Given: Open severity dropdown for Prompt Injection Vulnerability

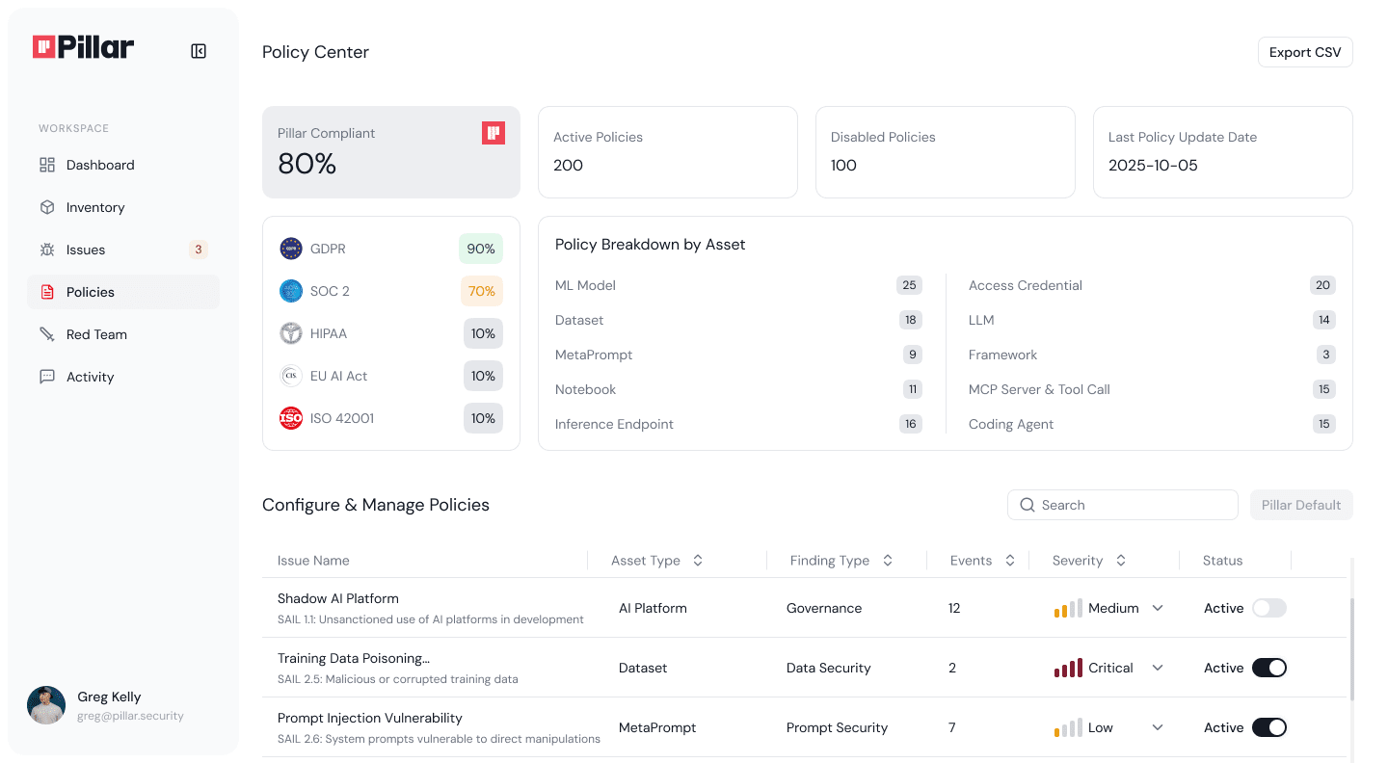Looking at the screenshot, I should coord(1158,727).
